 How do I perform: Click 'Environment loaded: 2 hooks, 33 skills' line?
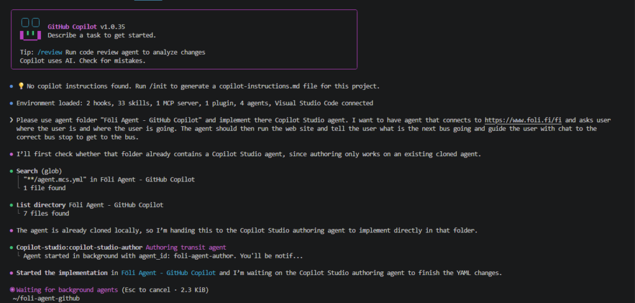(194, 103)
